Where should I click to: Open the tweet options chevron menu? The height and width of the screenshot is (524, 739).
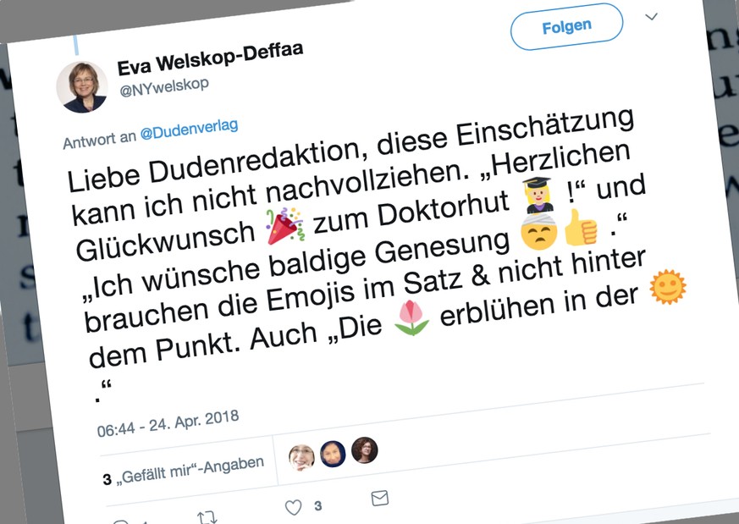click(651, 17)
